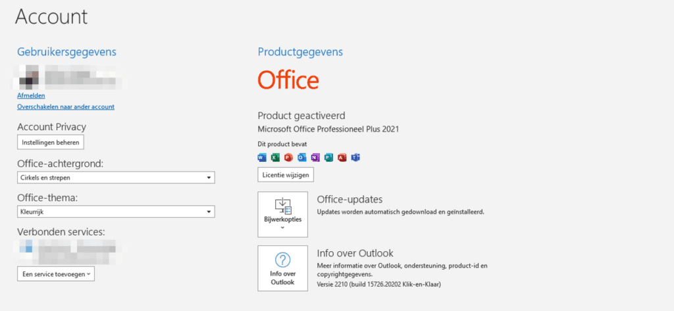Click the Afmelden link

31,95
